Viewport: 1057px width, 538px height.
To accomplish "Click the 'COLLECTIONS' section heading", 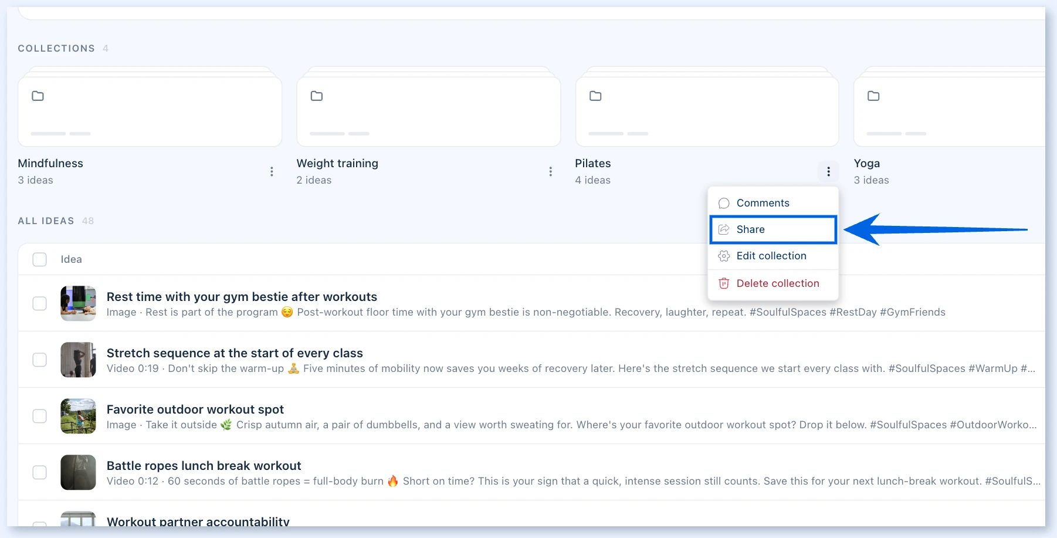I will click(56, 48).
